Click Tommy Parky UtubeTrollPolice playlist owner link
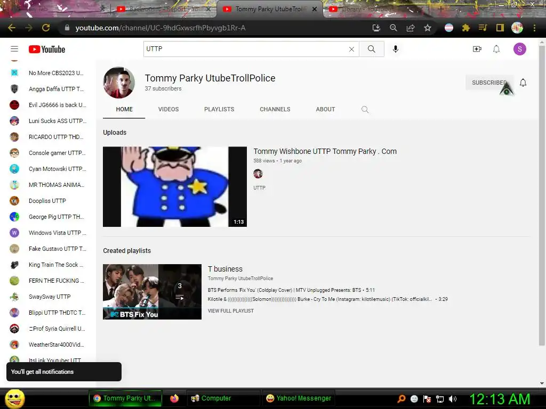The image size is (546, 409). click(x=240, y=279)
